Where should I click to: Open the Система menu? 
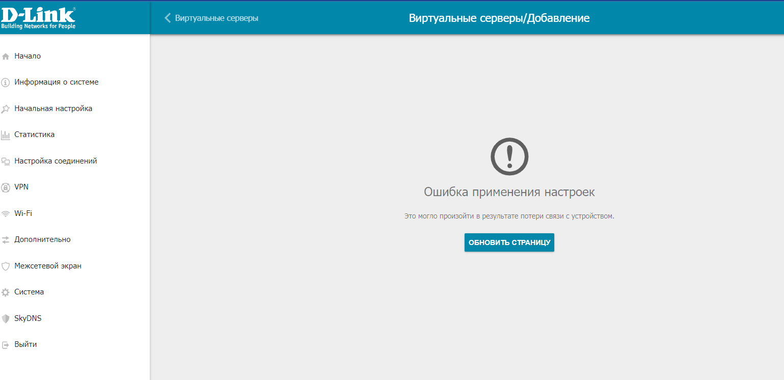(29, 292)
